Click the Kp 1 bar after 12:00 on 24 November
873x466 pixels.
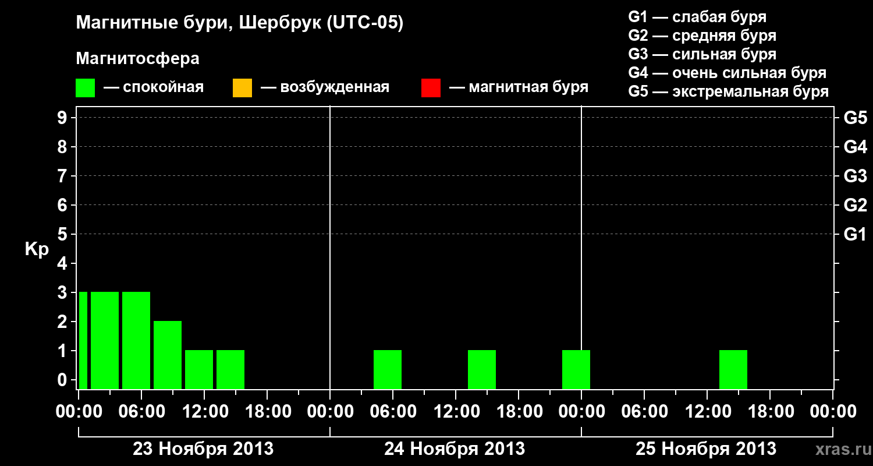coord(482,369)
